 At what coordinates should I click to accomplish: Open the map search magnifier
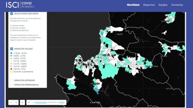click(22, 102)
